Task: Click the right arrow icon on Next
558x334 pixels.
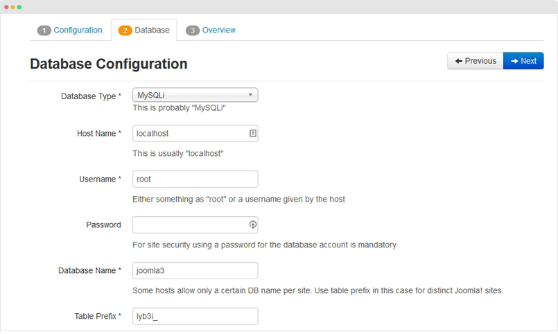Action: tap(514, 61)
